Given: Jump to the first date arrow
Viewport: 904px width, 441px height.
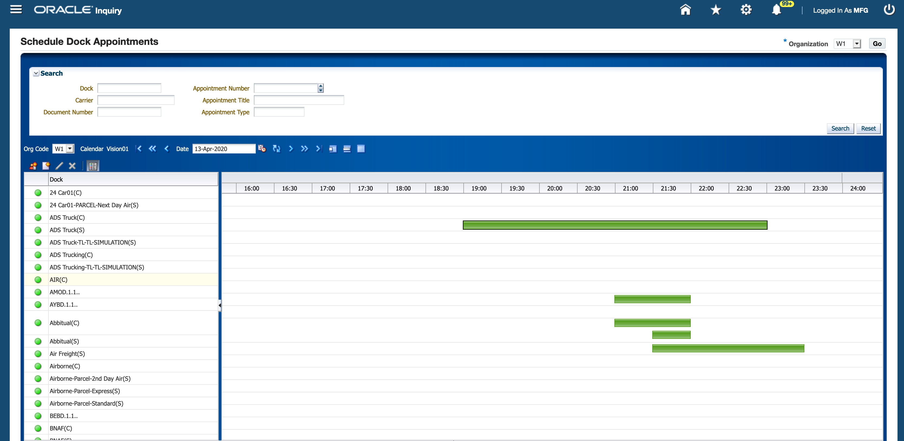Looking at the screenshot, I should pos(139,149).
